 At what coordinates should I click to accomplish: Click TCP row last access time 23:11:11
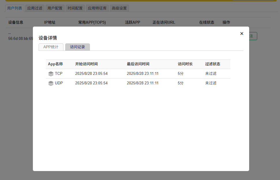point(142,74)
